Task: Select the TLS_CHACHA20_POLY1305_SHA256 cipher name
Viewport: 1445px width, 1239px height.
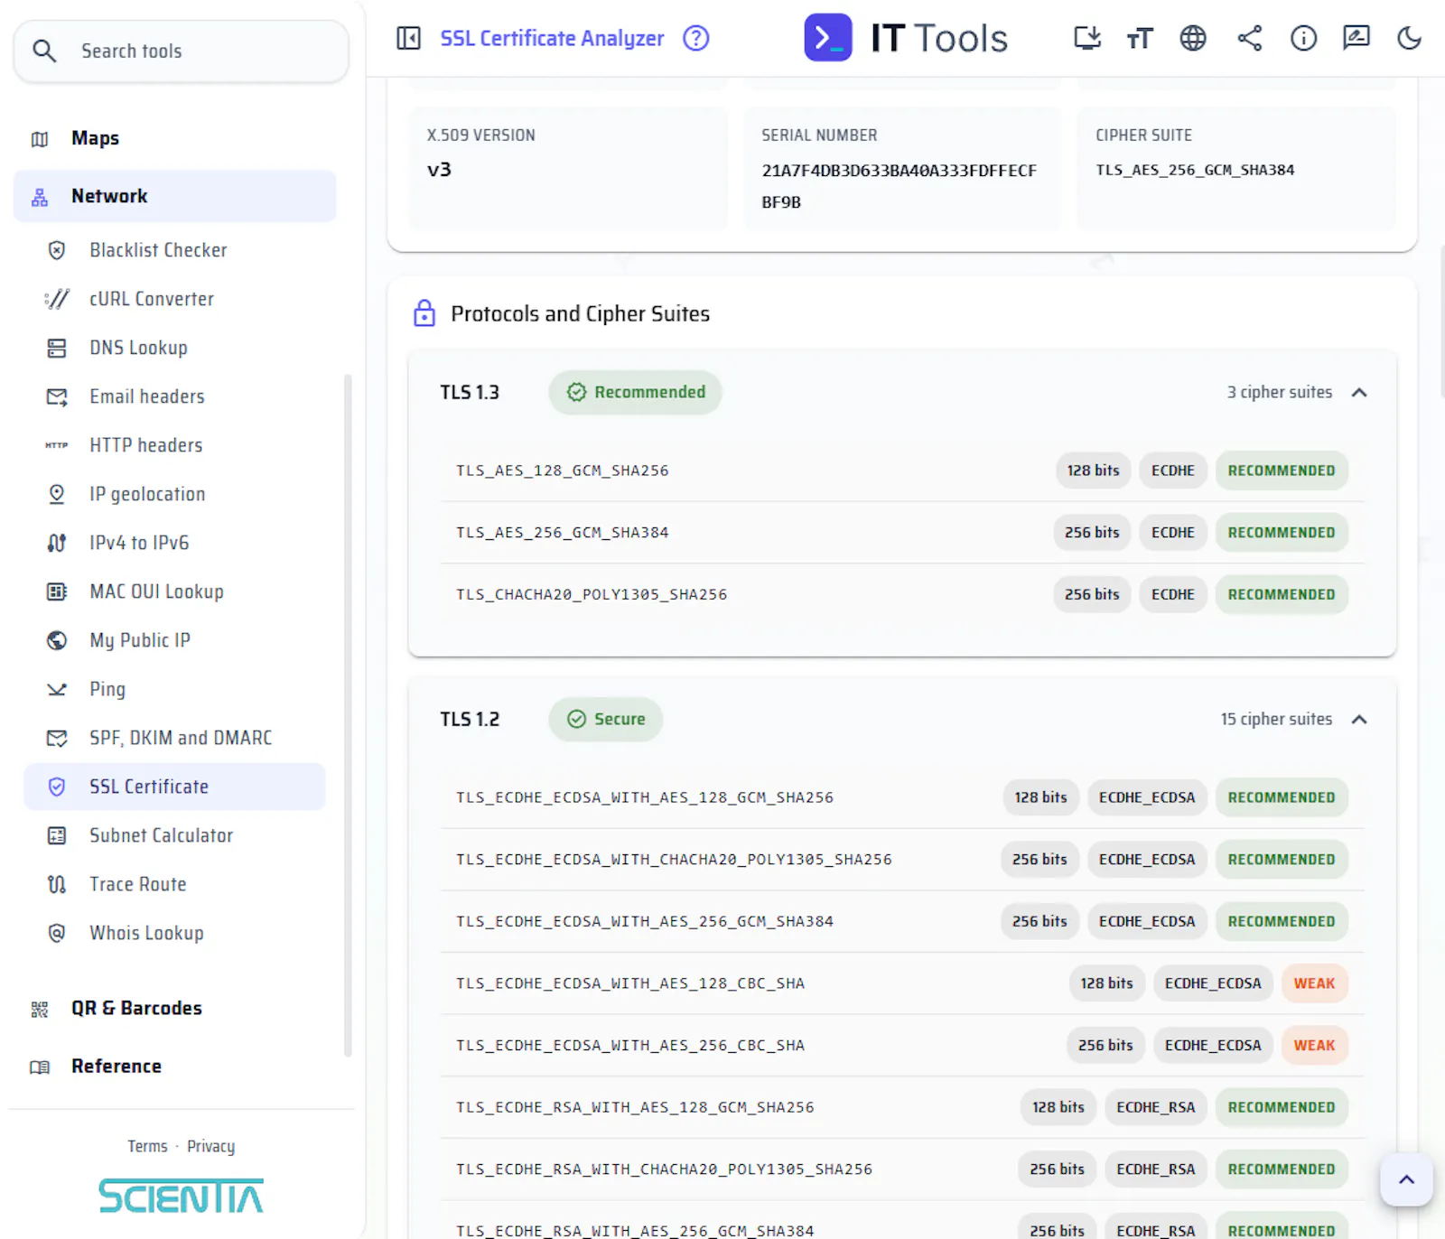Action: pos(591,594)
